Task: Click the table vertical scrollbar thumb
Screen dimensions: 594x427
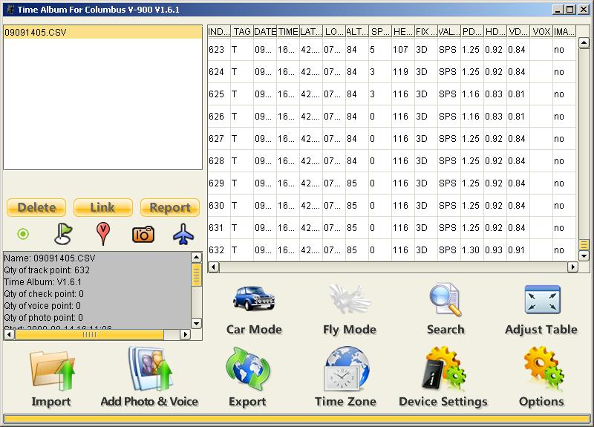Action: [584, 245]
